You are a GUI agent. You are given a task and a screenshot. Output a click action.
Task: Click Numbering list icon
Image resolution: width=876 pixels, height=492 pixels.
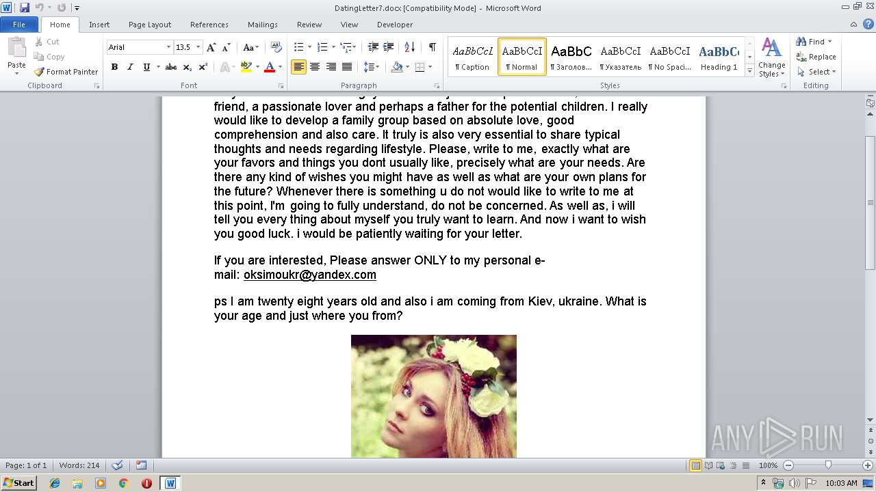pyautogui.click(x=323, y=47)
